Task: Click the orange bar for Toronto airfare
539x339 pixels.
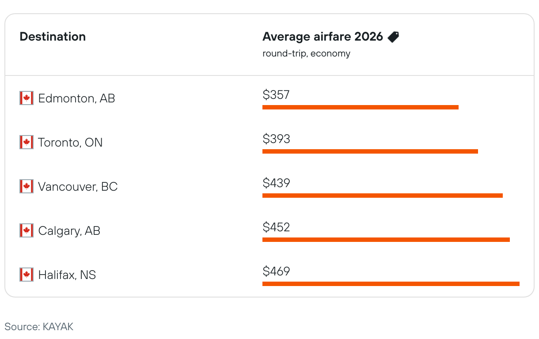Action: tap(370, 151)
